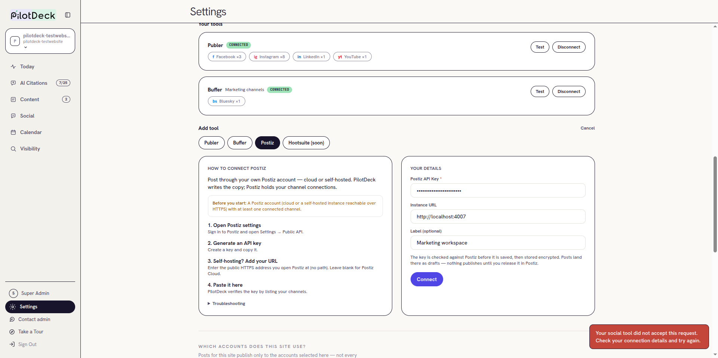This screenshot has height=358, width=718.
Task: Click the LinkedIn ×1 channel chip
Action: (311, 57)
